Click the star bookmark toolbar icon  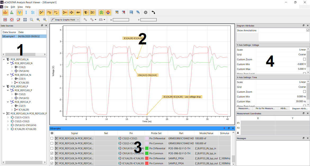[117, 12]
